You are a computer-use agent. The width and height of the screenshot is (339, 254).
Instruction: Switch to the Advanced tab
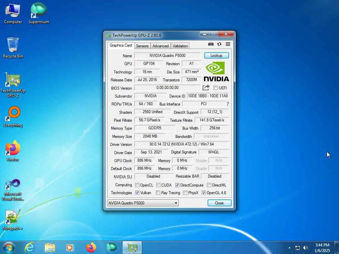tap(161, 46)
